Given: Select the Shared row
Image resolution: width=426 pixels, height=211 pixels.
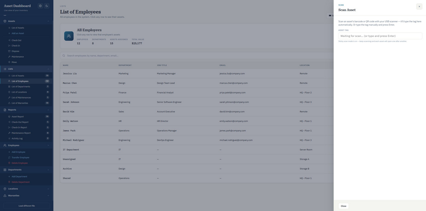Looking at the screenshot, I should point(197,178).
